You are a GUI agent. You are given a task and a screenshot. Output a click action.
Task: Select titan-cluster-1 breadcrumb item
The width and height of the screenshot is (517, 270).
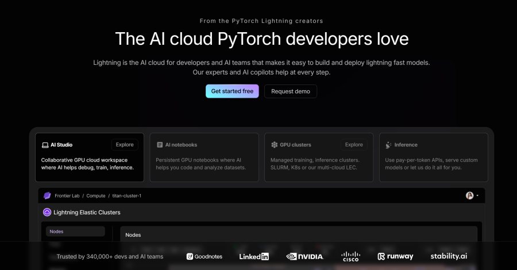click(126, 196)
